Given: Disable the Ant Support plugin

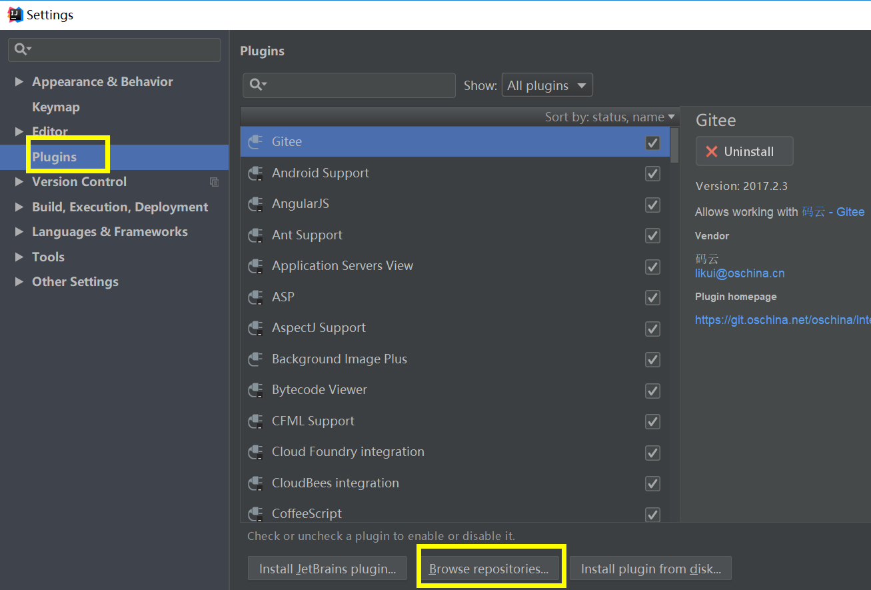Looking at the screenshot, I should [x=653, y=235].
